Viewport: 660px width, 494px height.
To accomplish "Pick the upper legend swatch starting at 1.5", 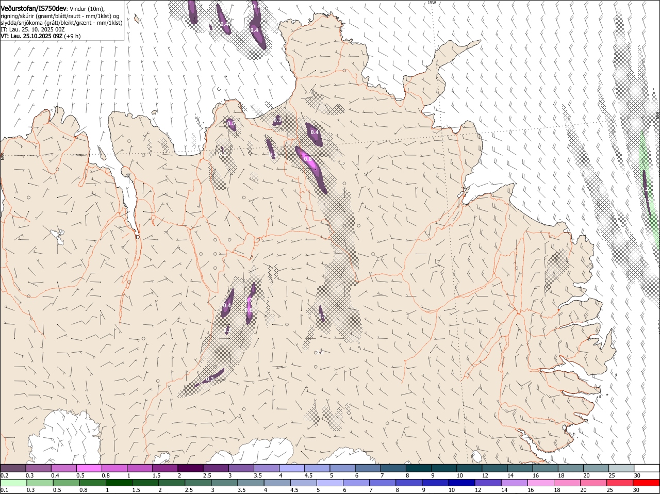I will point(165,468).
